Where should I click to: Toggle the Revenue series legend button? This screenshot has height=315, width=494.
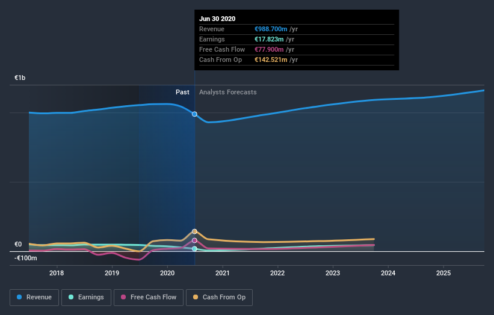click(34, 298)
